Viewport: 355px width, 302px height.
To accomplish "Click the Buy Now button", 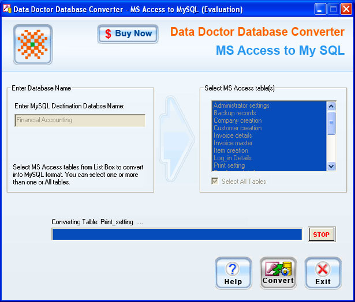I will pyautogui.click(x=128, y=33).
